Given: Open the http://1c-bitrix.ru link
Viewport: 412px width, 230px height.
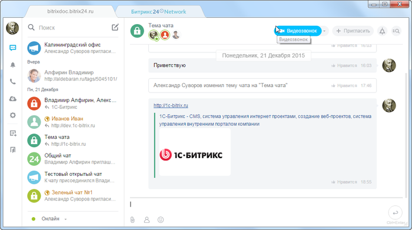Looking at the screenshot, I should (x=171, y=105).
